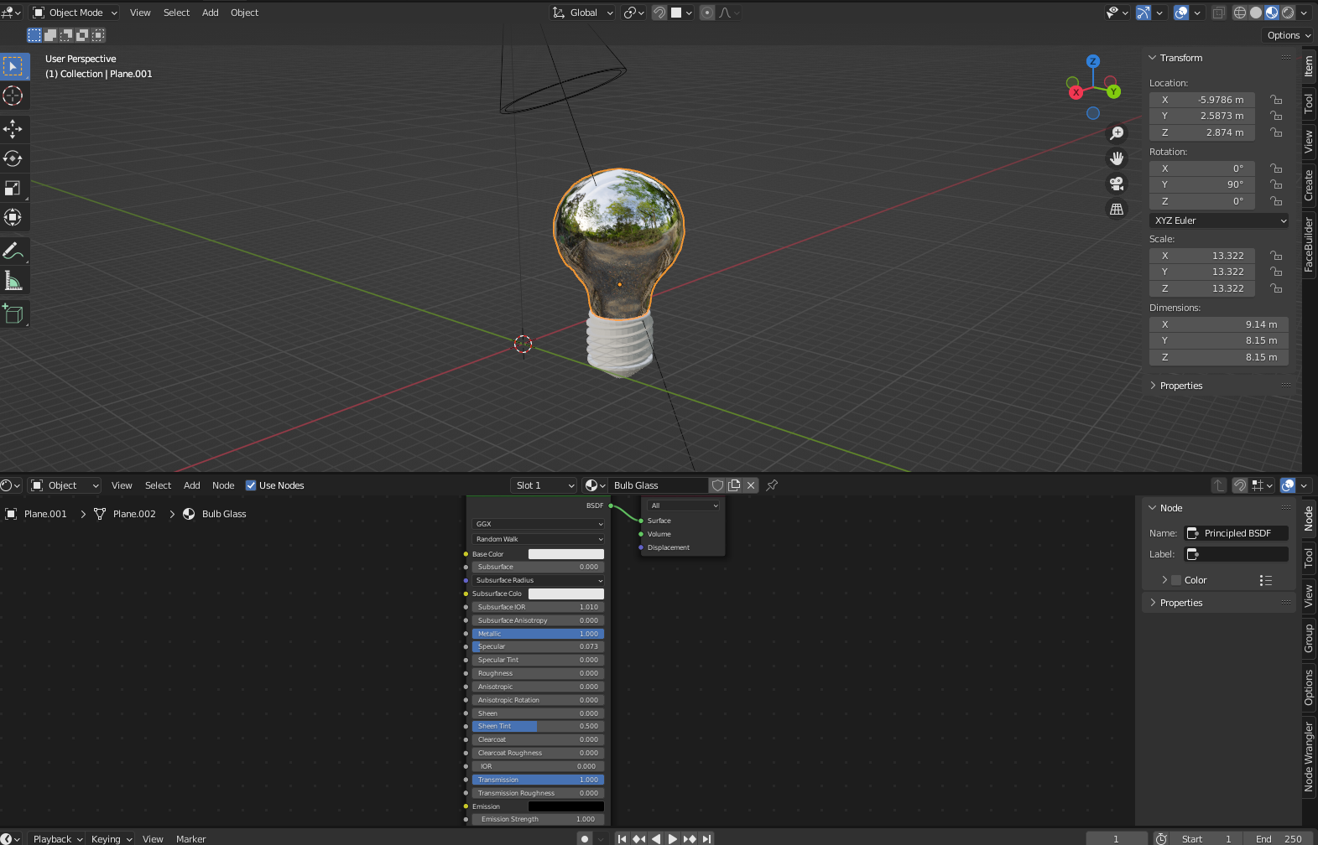
Task: Switch to rendered viewport shading
Action: pyautogui.click(x=1288, y=13)
